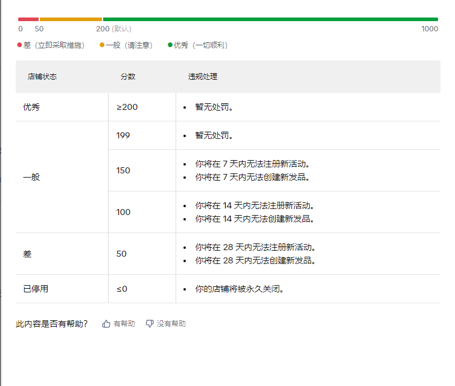
Task: Click 你将在 7 天内无法创建新发品 text
Action: [x=252, y=177]
